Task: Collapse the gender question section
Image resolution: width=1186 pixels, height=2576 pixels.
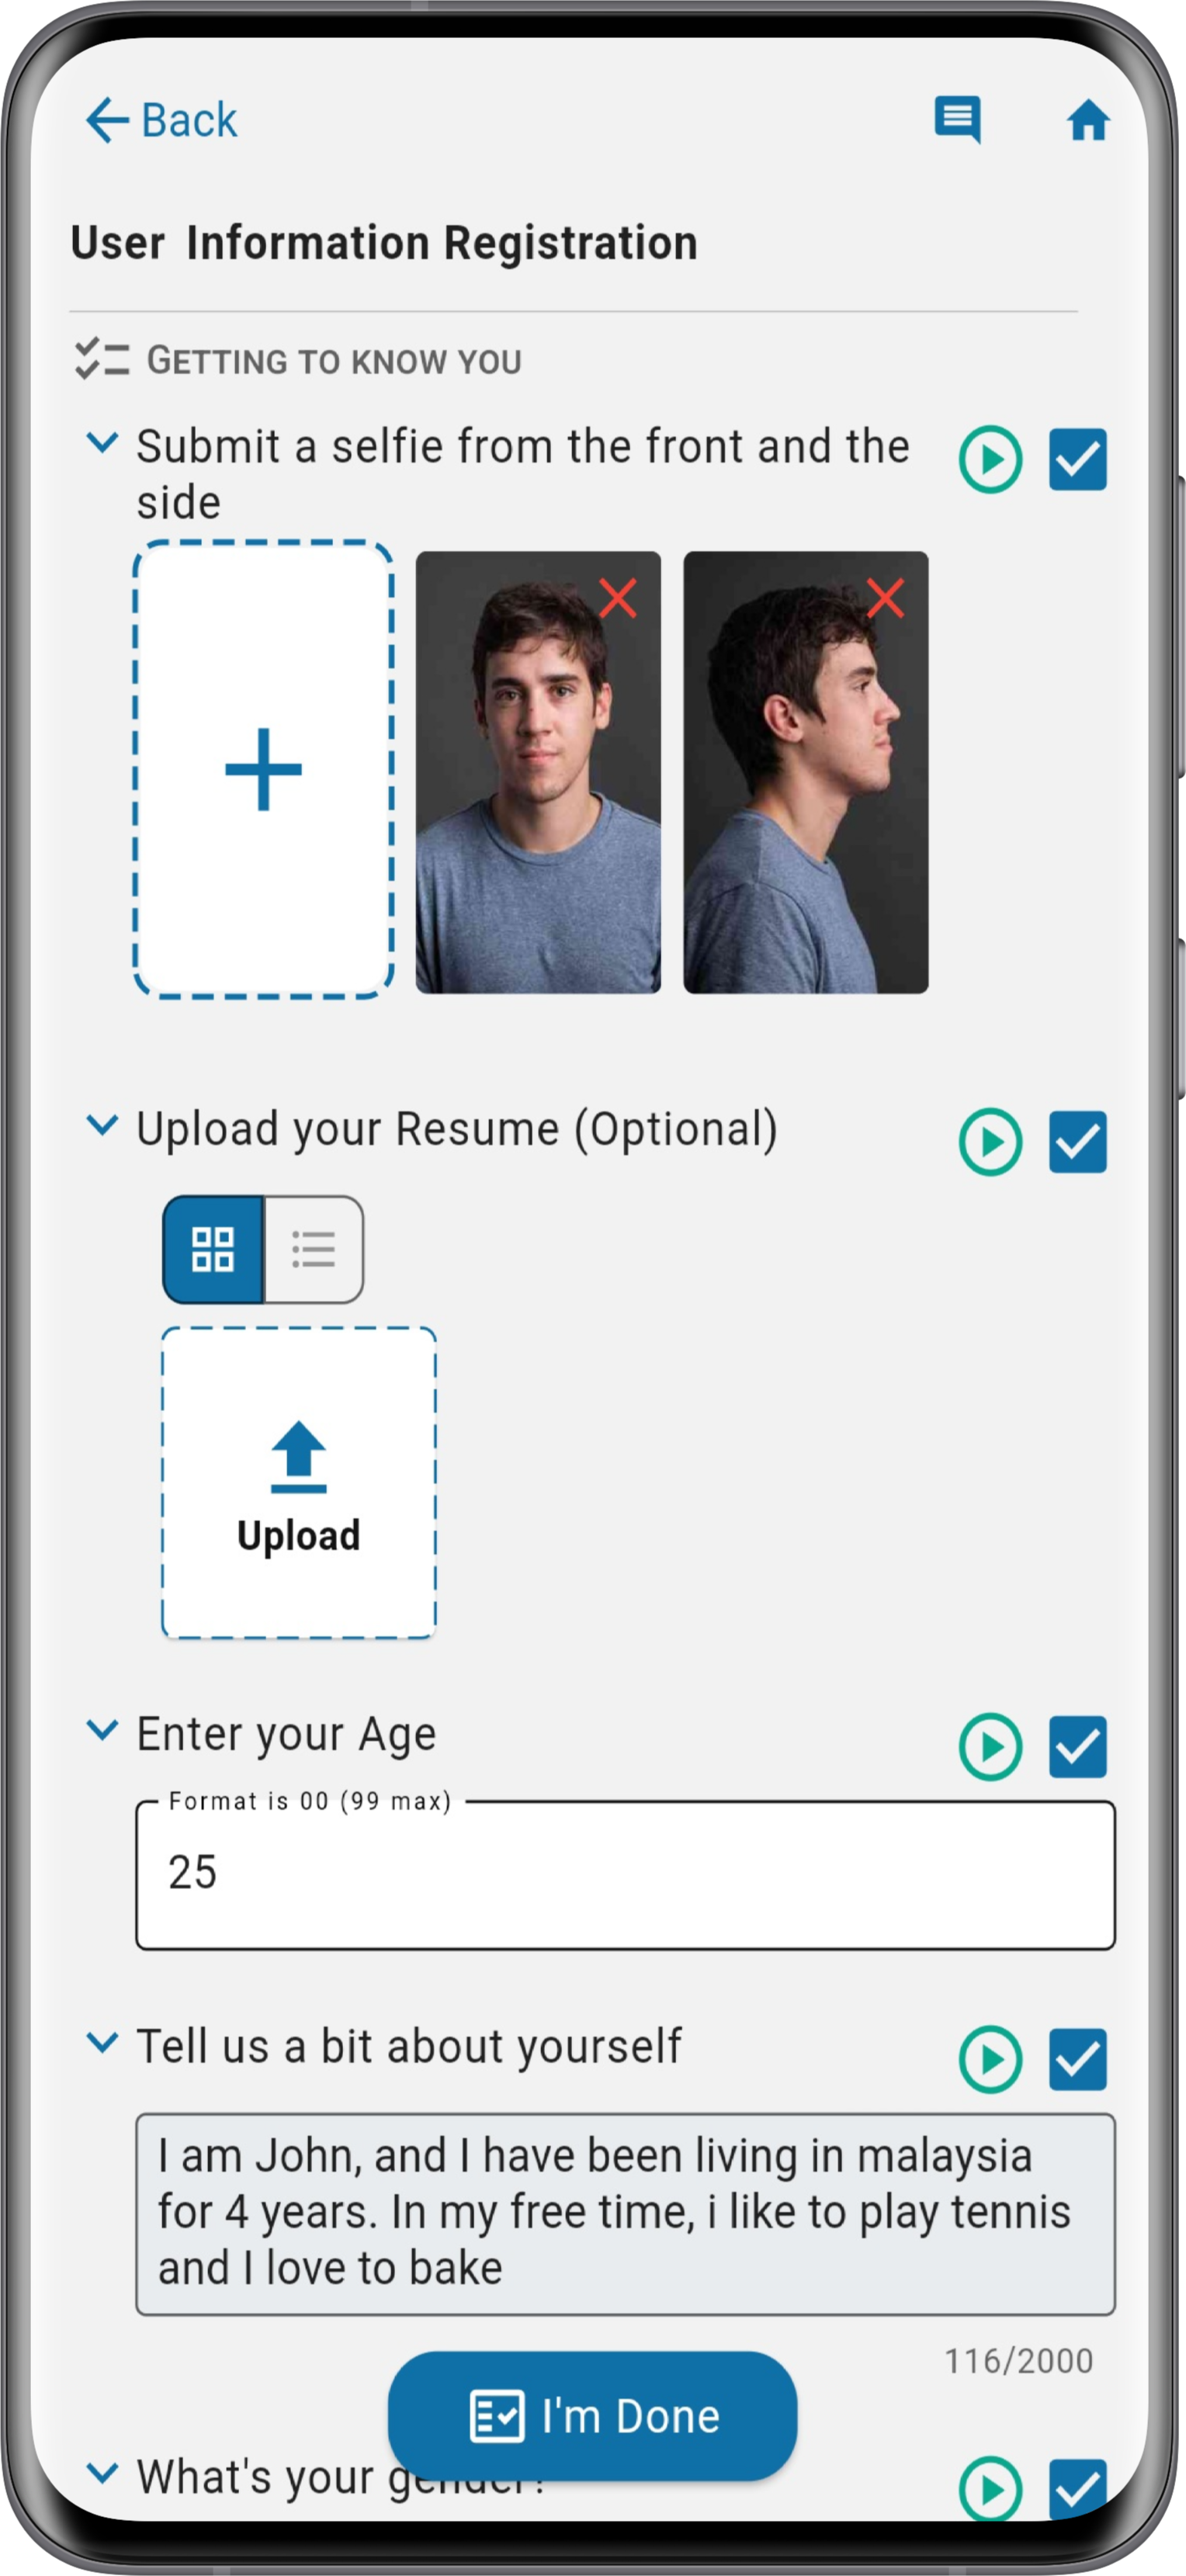Action: pyautogui.click(x=102, y=2472)
